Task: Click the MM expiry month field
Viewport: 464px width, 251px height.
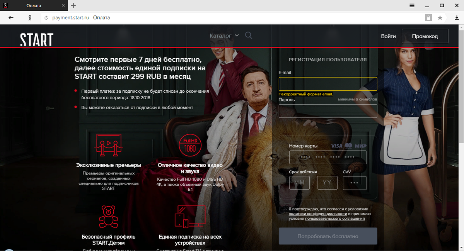Action: 299,183
